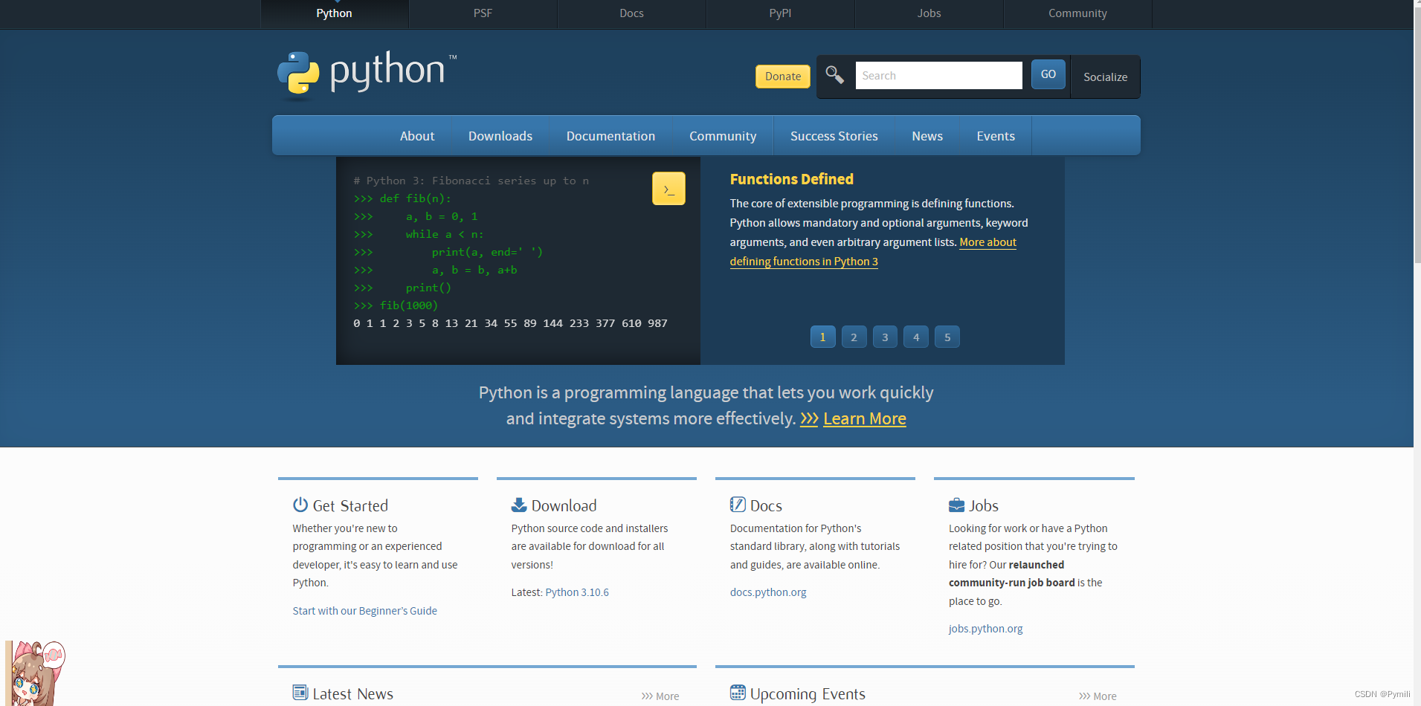
Task: Open the Success Stories menu
Action: point(834,136)
